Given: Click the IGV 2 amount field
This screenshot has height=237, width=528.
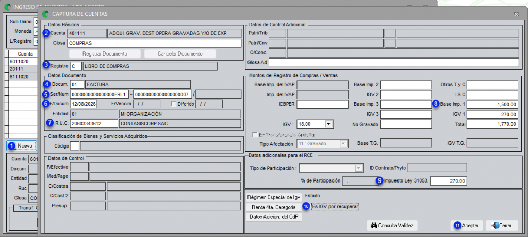Looking at the screenshot, I should pyautogui.click(x=406, y=95).
